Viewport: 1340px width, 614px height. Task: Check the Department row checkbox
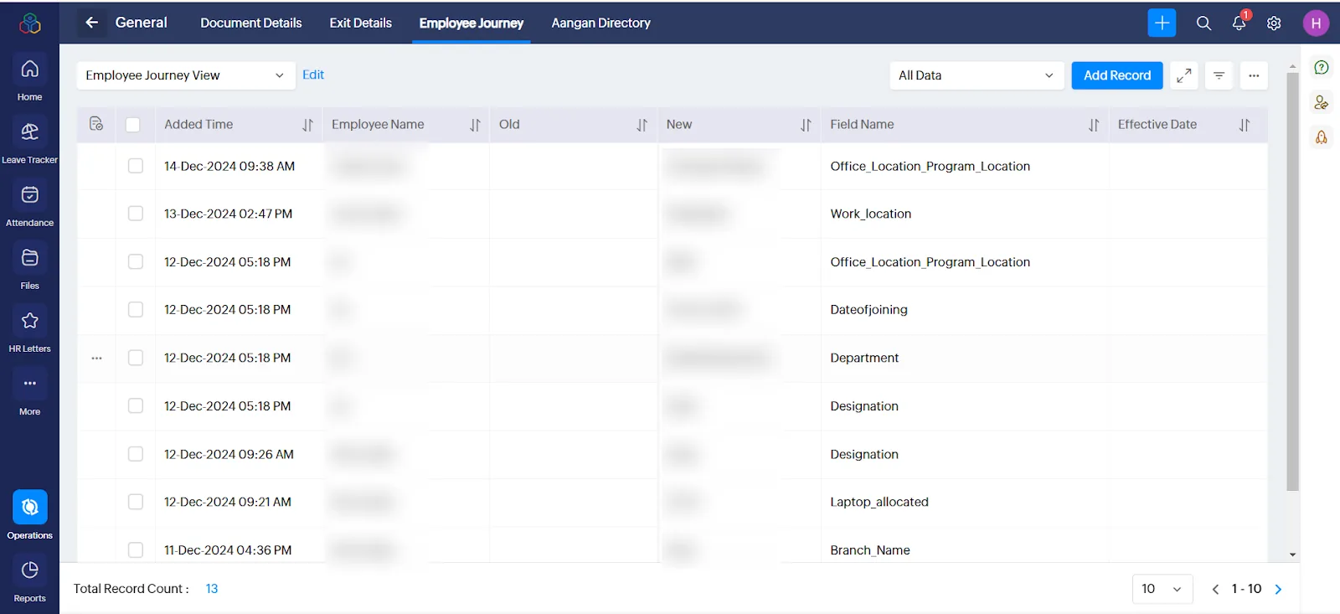pos(136,358)
